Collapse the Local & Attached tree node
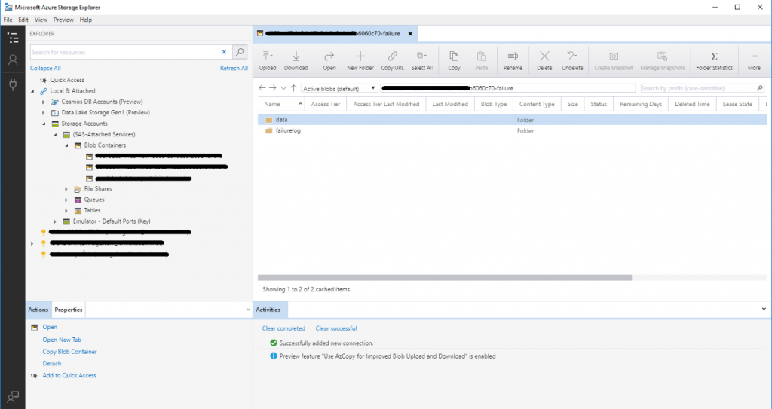Viewport: 772px width, 409px height. (x=33, y=91)
